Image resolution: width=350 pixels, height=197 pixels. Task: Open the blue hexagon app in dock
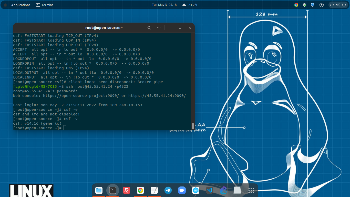[196, 190]
